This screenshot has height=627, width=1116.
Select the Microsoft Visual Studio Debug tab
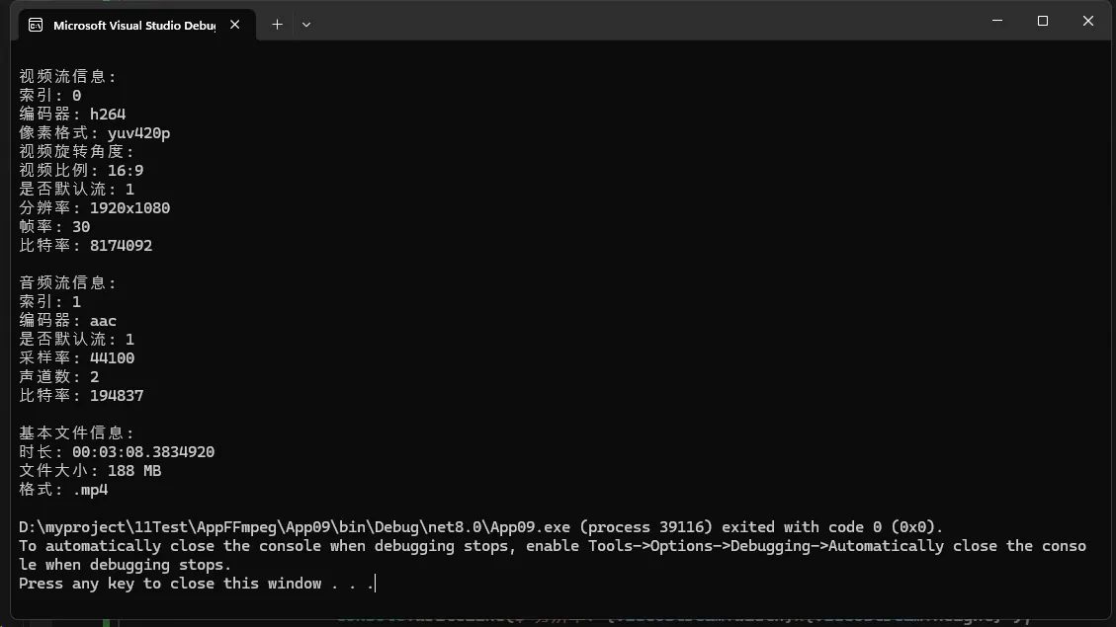coord(133,25)
